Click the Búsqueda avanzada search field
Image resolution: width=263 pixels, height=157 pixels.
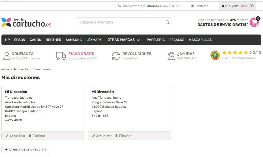125,22
